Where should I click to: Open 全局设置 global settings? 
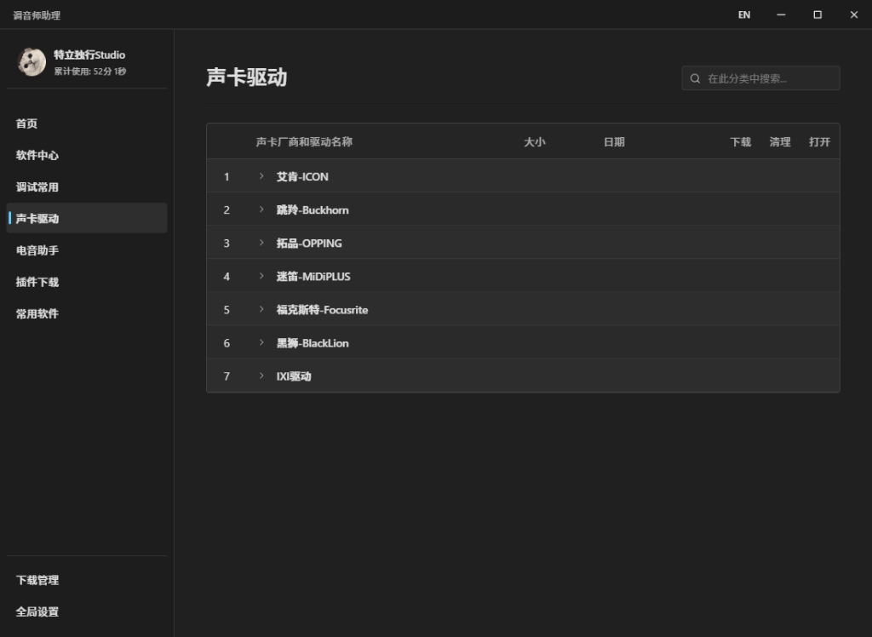37,611
